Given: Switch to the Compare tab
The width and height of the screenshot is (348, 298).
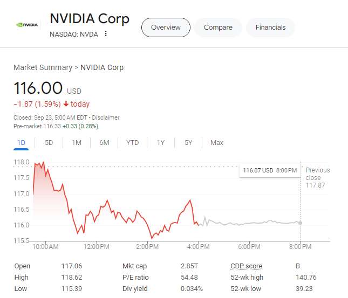Looking at the screenshot, I should click(x=218, y=27).
